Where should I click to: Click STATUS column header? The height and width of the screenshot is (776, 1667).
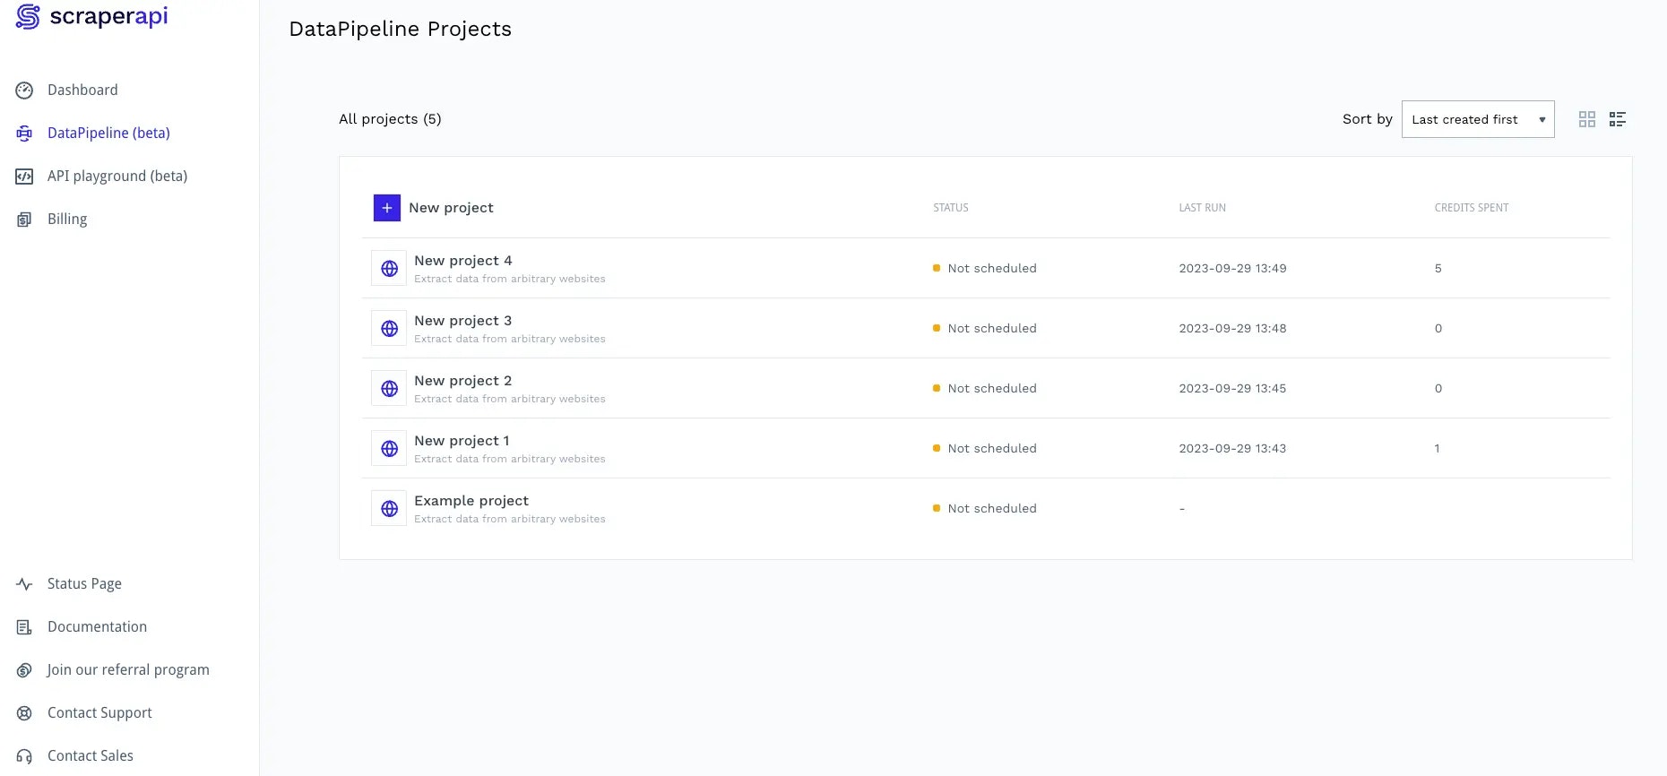pos(951,208)
